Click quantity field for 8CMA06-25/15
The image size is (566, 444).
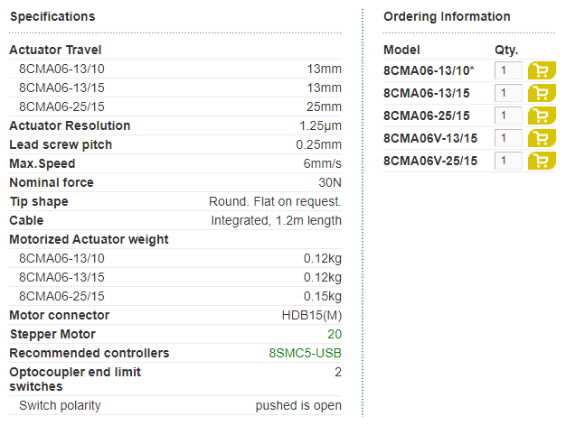pyautogui.click(x=508, y=116)
